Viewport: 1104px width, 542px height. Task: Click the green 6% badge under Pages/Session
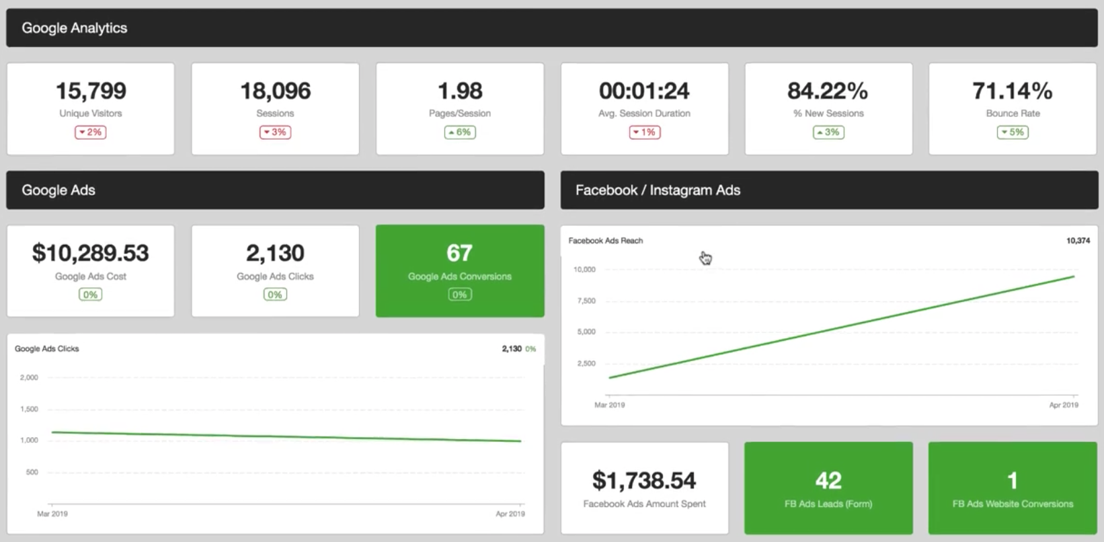coord(460,132)
